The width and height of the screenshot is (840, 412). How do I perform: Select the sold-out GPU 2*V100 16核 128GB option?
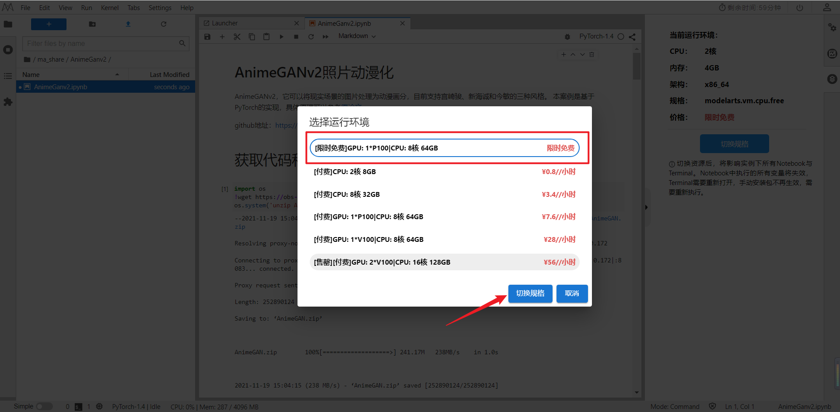444,262
